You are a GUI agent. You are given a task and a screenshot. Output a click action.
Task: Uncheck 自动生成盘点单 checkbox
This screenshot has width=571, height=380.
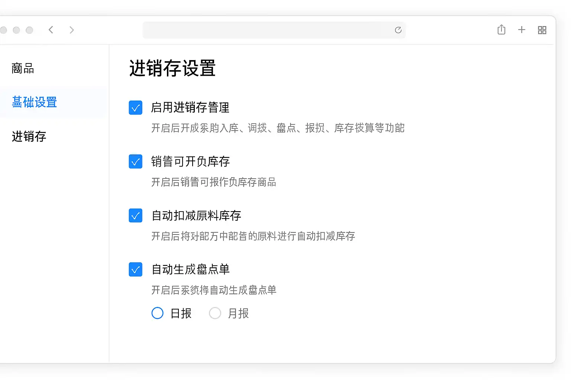135,269
